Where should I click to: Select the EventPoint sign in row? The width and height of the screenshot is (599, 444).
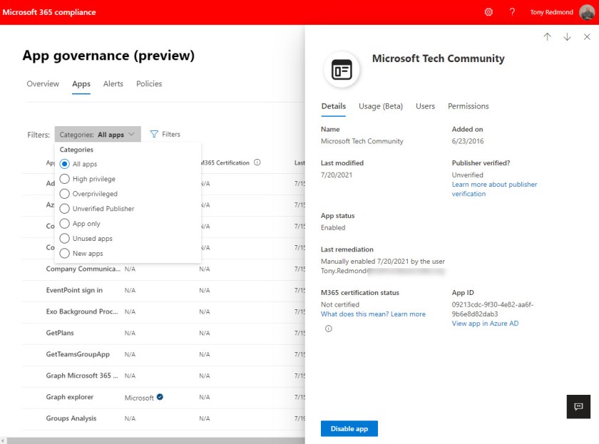point(163,290)
